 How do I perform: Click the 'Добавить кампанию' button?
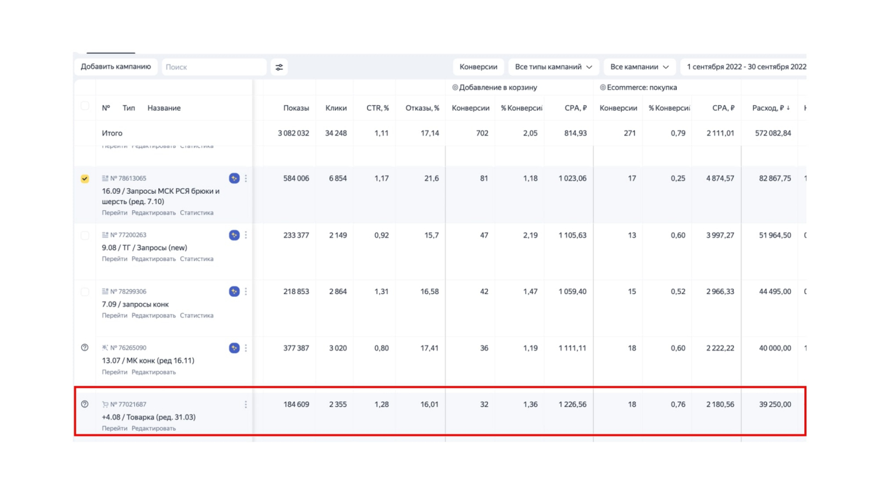116,67
